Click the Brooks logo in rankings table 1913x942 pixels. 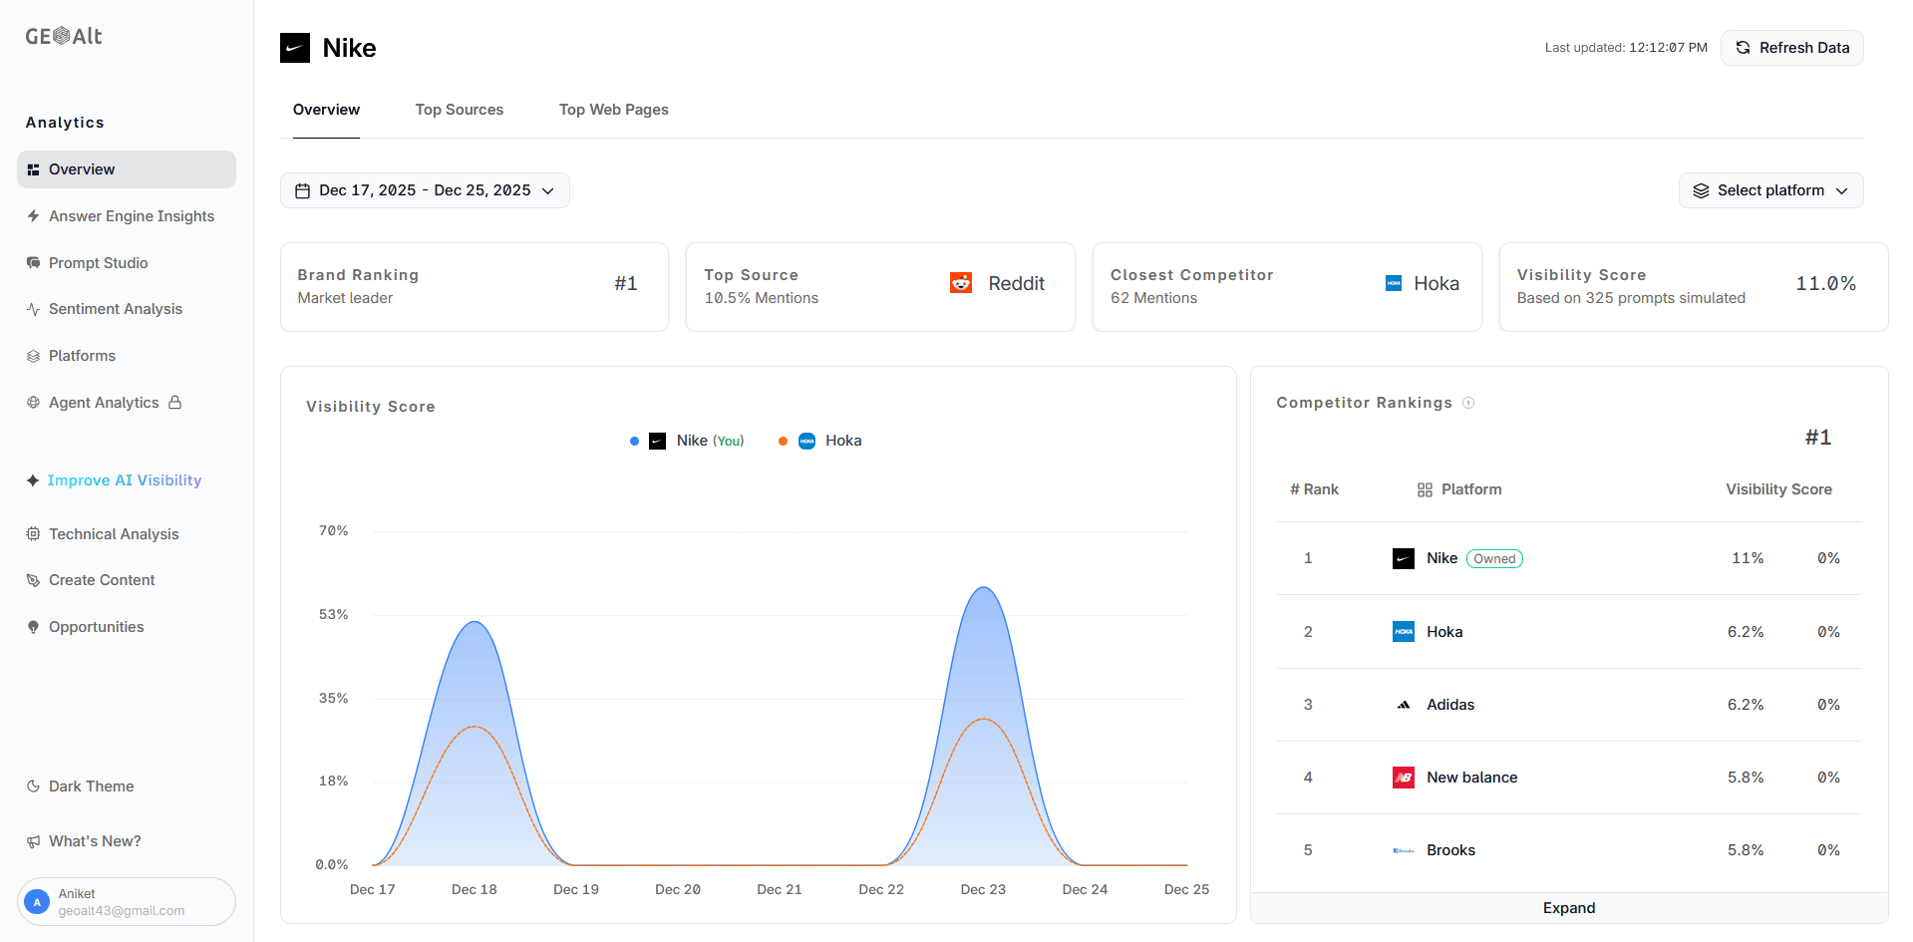pos(1404,850)
